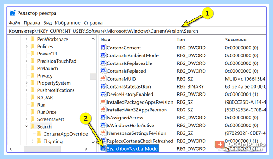Click the Prelaunch folder icon

[x=33, y=68]
